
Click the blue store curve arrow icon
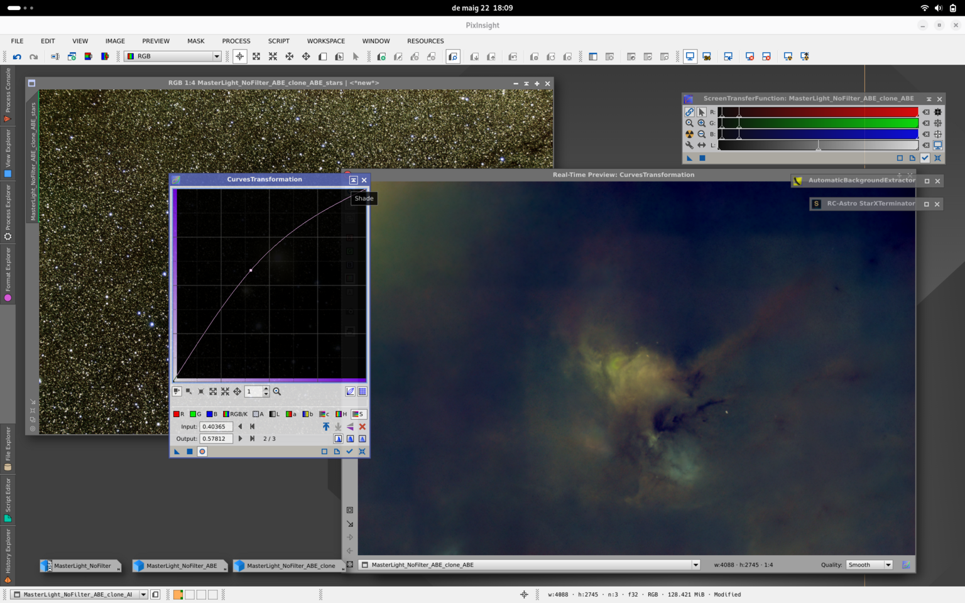click(325, 426)
